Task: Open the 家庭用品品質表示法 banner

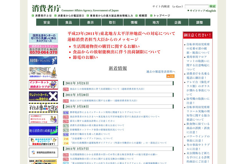Action: [x=43, y=152]
